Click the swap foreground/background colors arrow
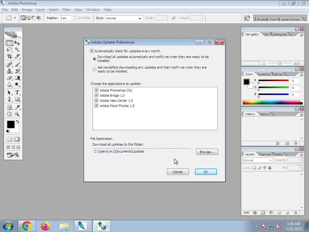The width and height of the screenshot is (309, 232). tap(17, 121)
